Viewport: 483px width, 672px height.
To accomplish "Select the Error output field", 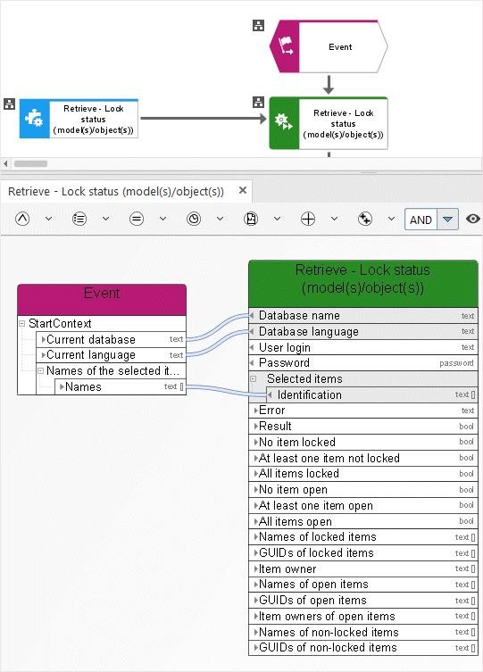I will (x=363, y=411).
